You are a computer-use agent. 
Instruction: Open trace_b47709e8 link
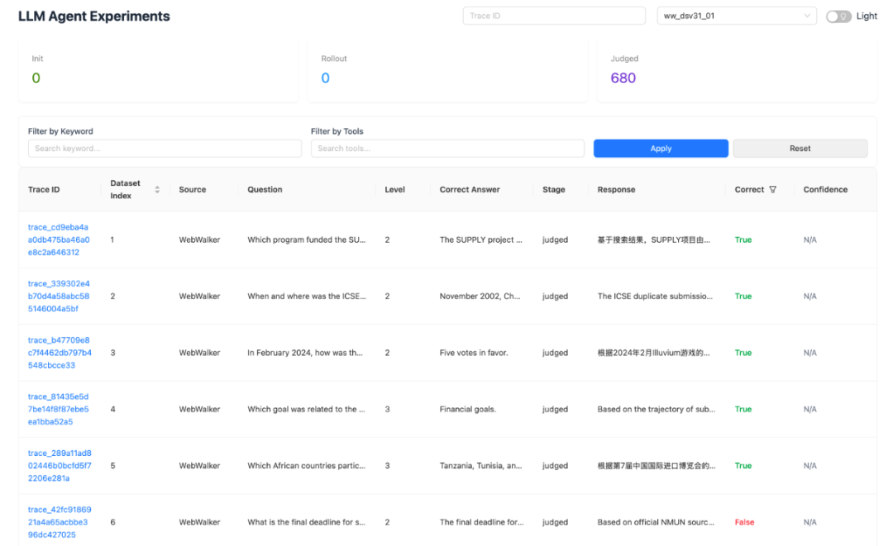60,353
